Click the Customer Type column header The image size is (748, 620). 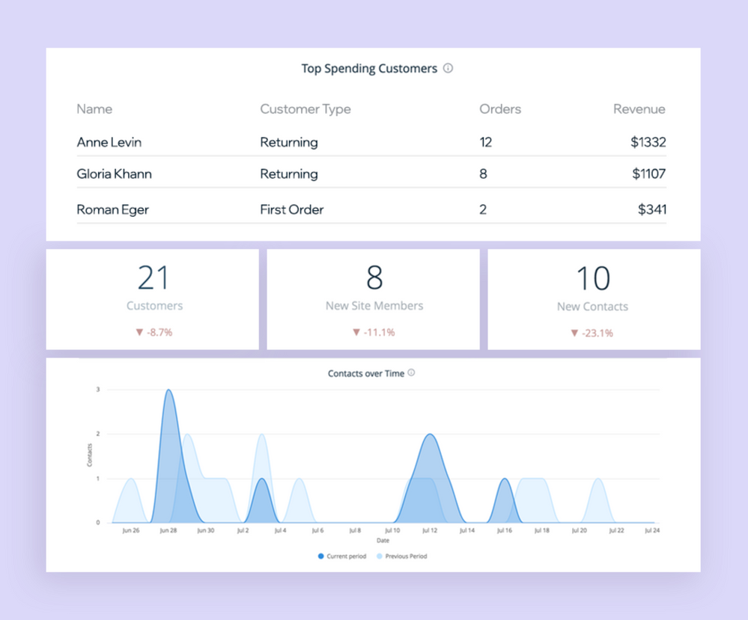305,109
